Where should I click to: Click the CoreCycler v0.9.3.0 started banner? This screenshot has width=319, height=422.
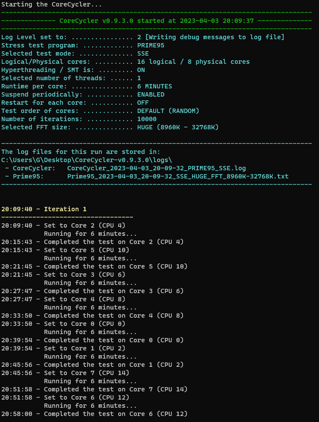point(156,21)
